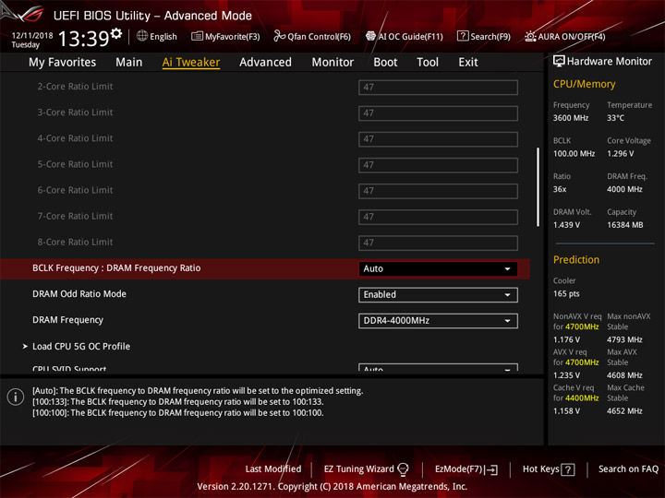
Task: Click the 5-Core Ratio Limit field
Action: point(438,165)
